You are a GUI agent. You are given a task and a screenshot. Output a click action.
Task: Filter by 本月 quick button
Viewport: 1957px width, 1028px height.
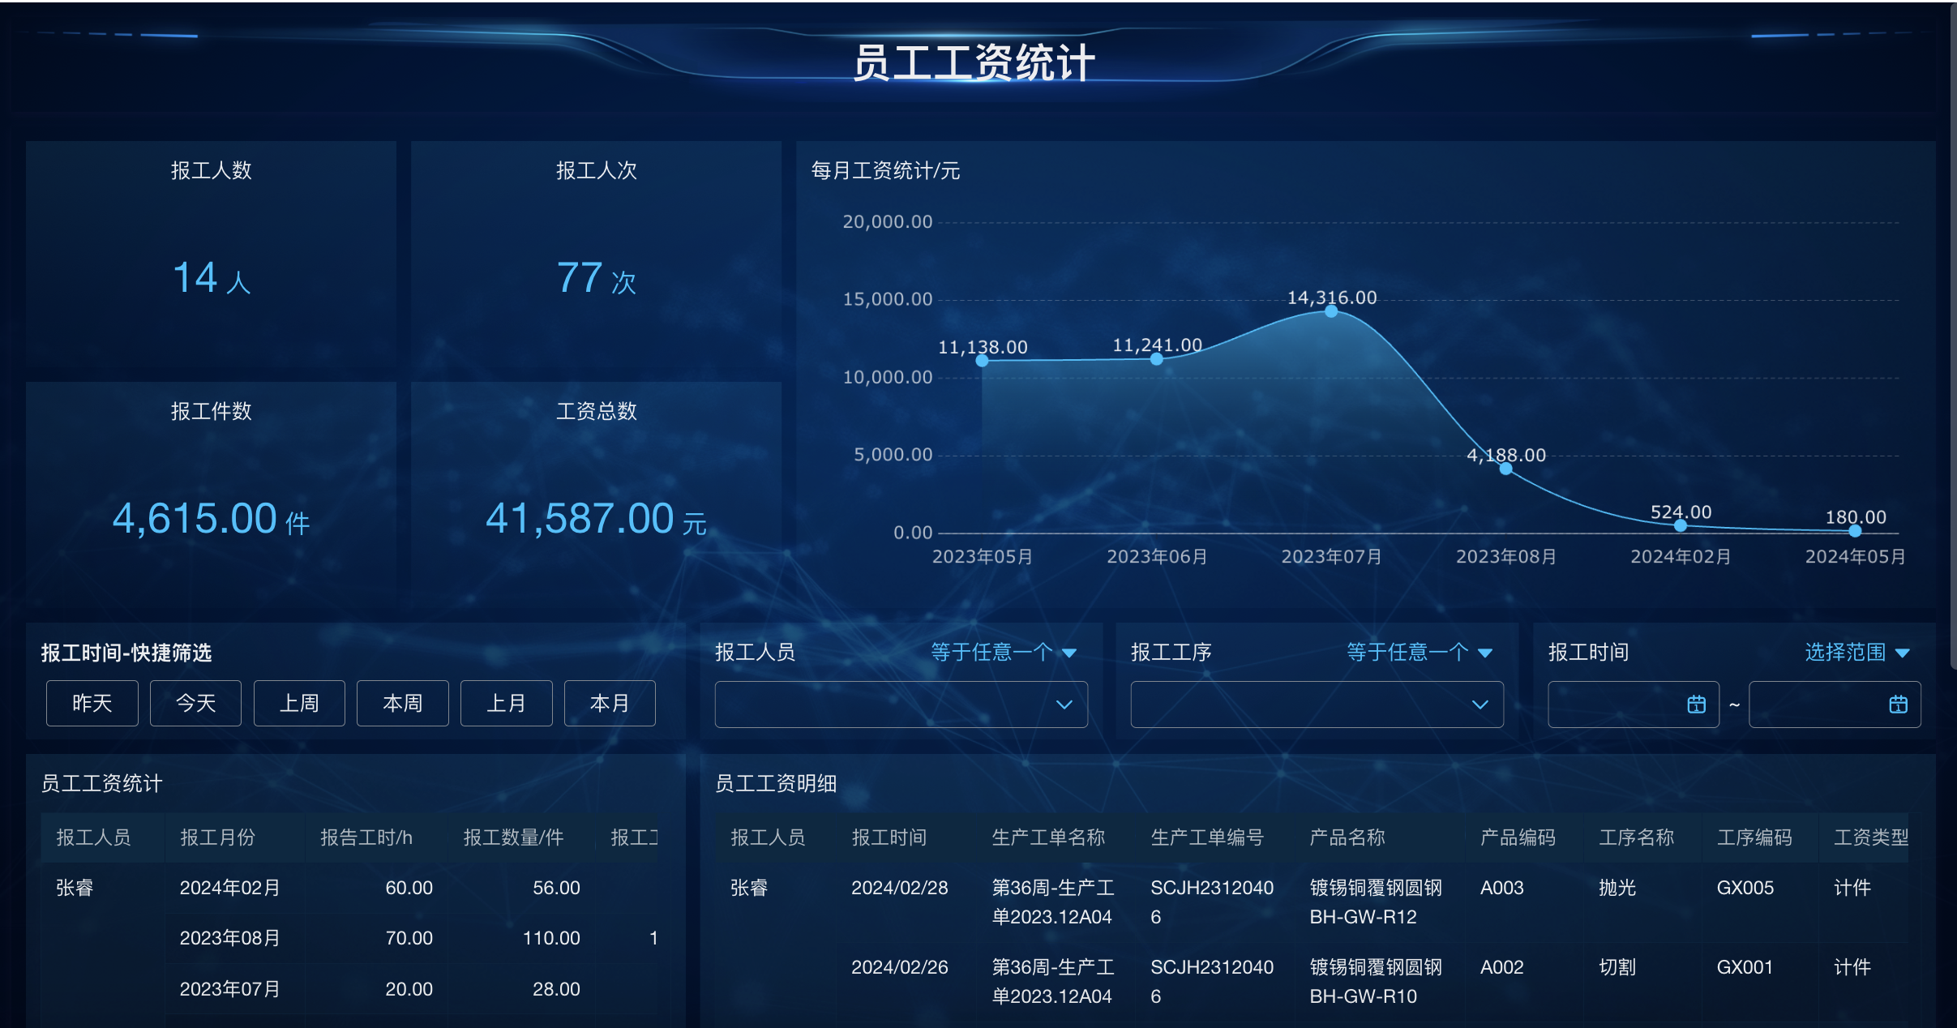(x=610, y=703)
